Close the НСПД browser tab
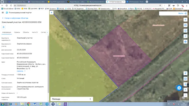This screenshot has width=189, height=106. pos(124,2)
